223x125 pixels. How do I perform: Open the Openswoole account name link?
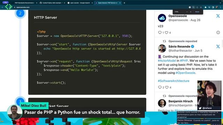(x=178, y=16)
